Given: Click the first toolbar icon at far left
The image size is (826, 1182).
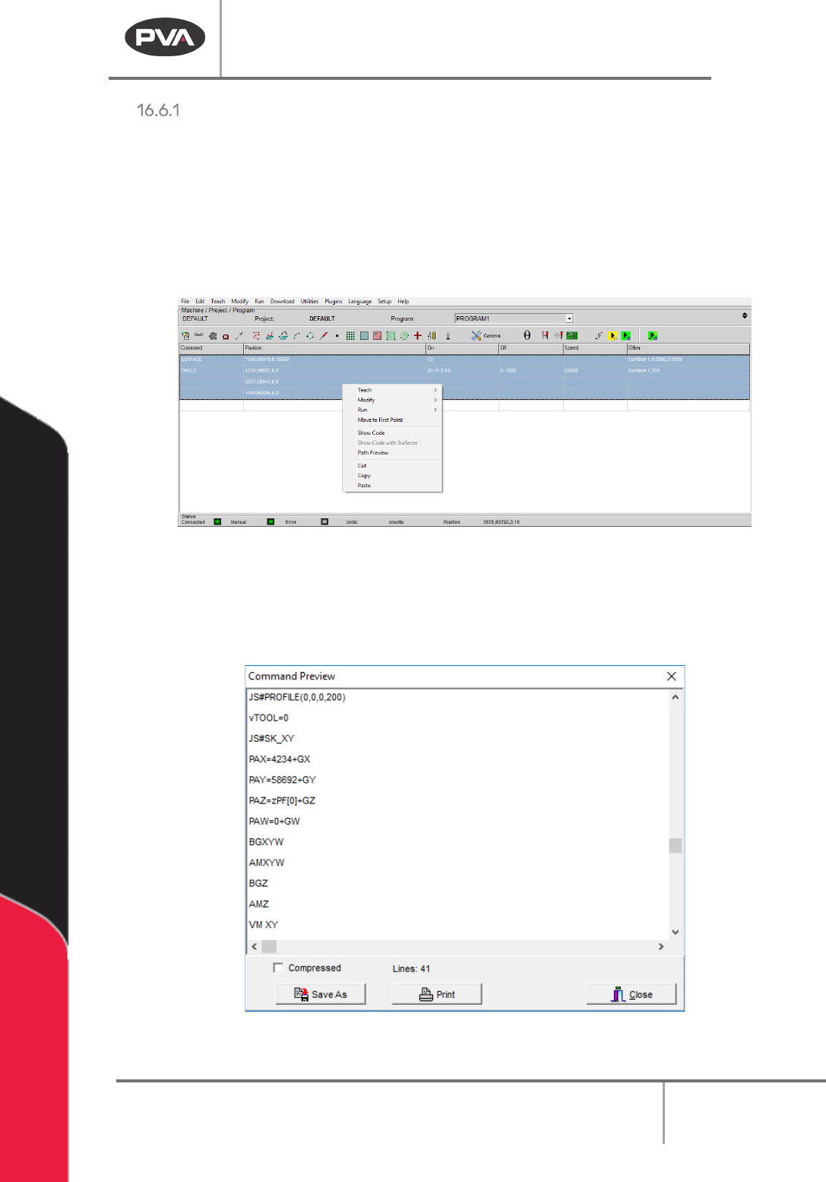Looking at the screenshot, I should point(185,335).
